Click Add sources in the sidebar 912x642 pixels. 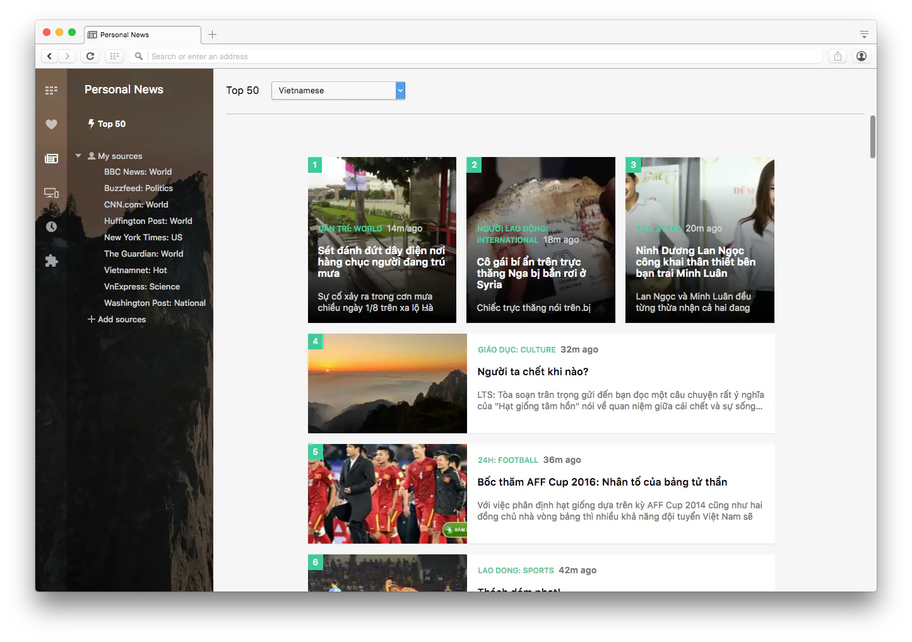[x=117, y=319]
